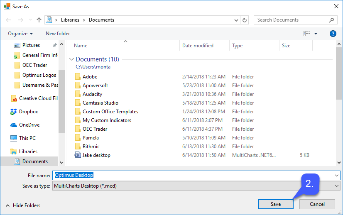Refresh the Documents folder view
Screen dimensions: 343x215
245,20
